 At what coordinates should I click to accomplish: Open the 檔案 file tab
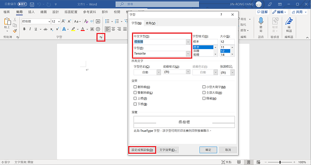coord(6,12)
